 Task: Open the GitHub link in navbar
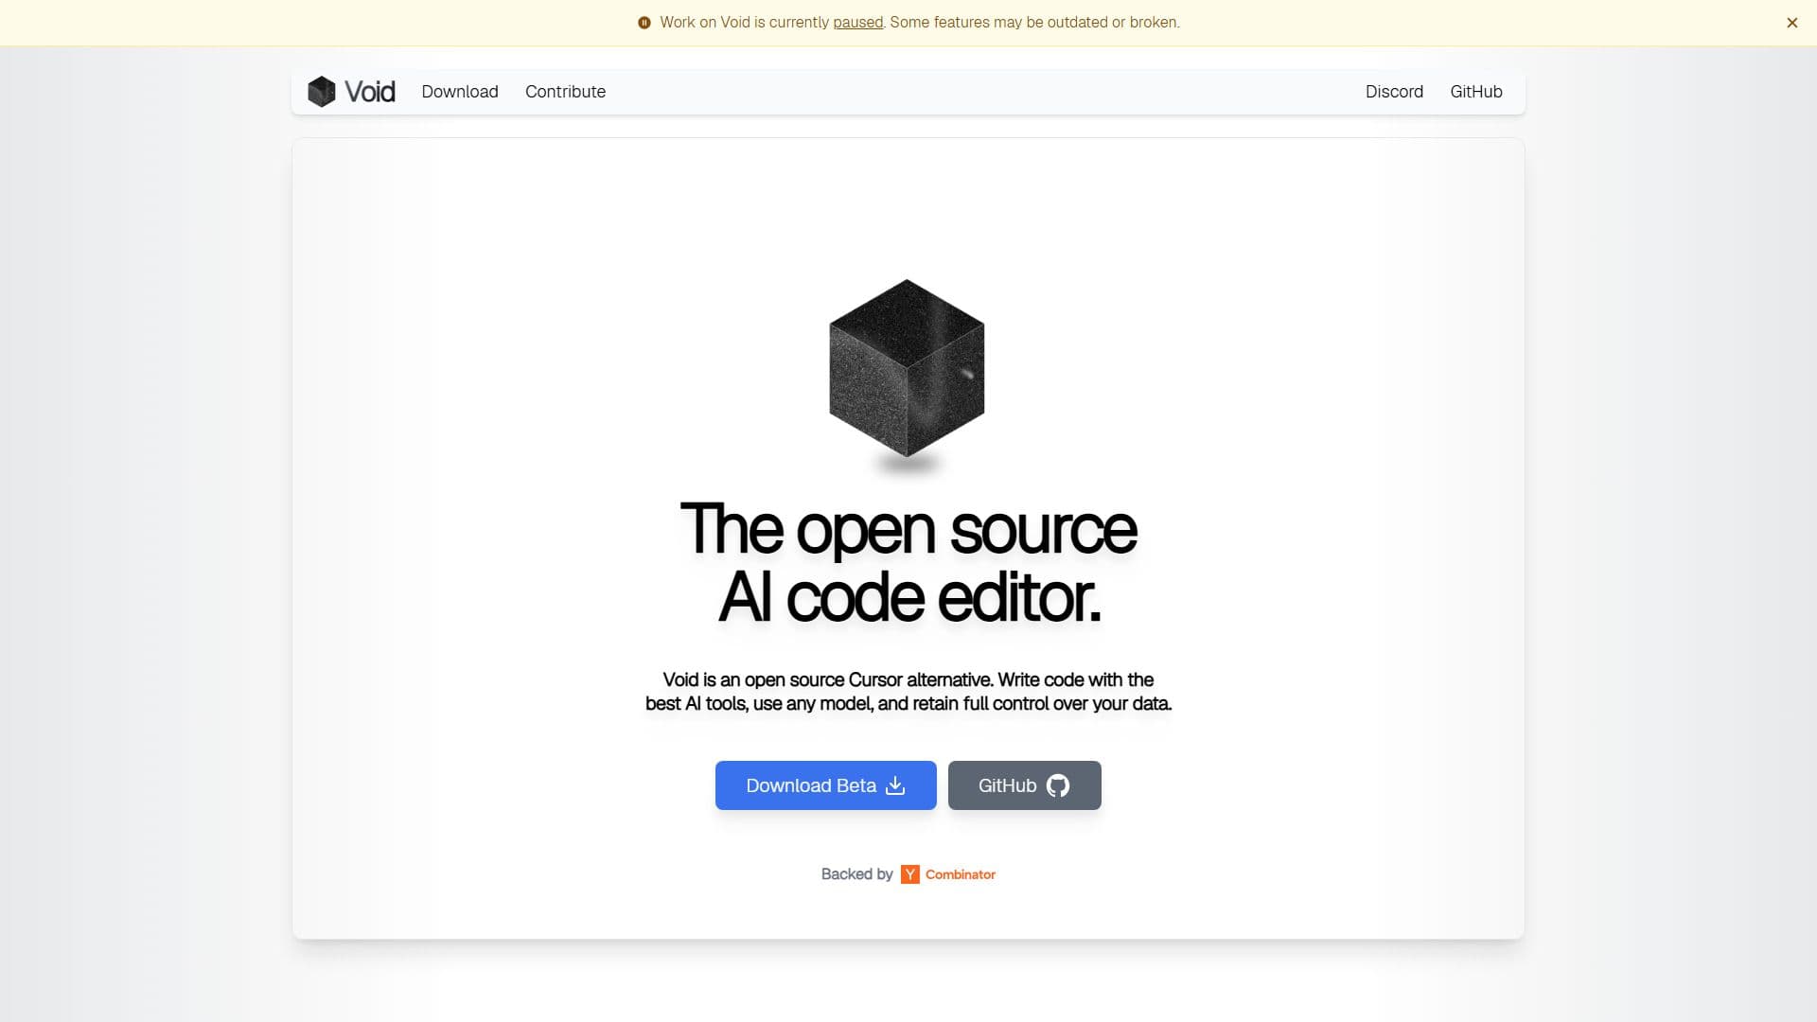(x=1476, y=92)
